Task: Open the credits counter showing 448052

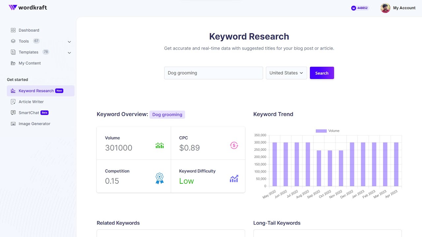Action: [360, 8]
